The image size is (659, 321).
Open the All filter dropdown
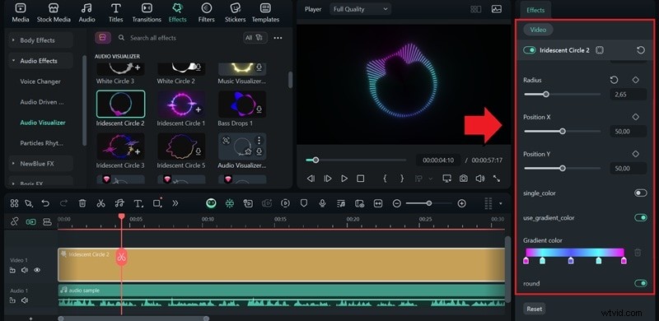click(255, 38)
